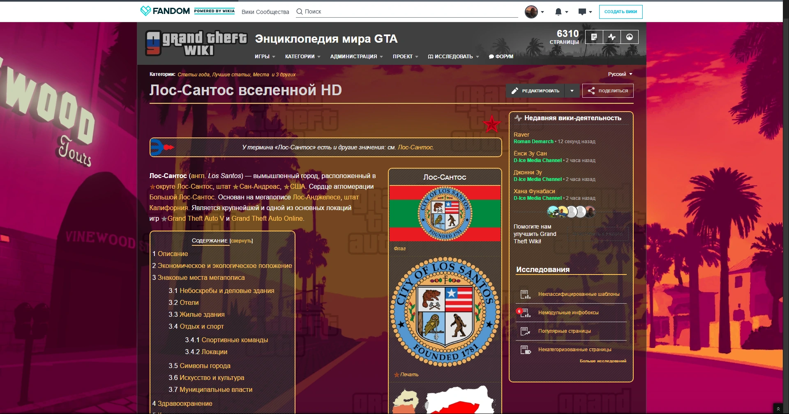Click the unclassified templates insights icon
This screenshot has height=414, width=789.
(x=525, y=294)
